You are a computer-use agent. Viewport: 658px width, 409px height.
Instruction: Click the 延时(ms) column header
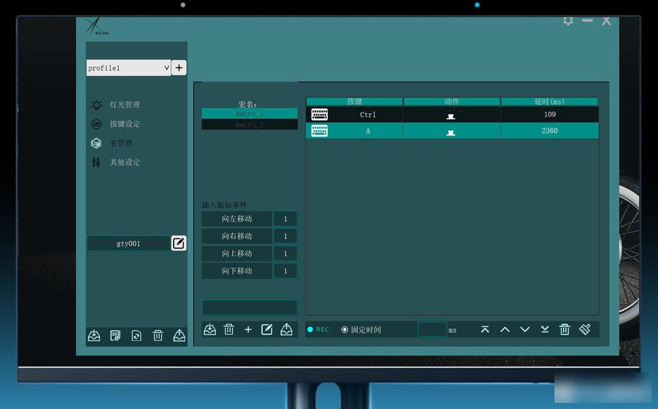pyautogui.click(x=550, y=102)
